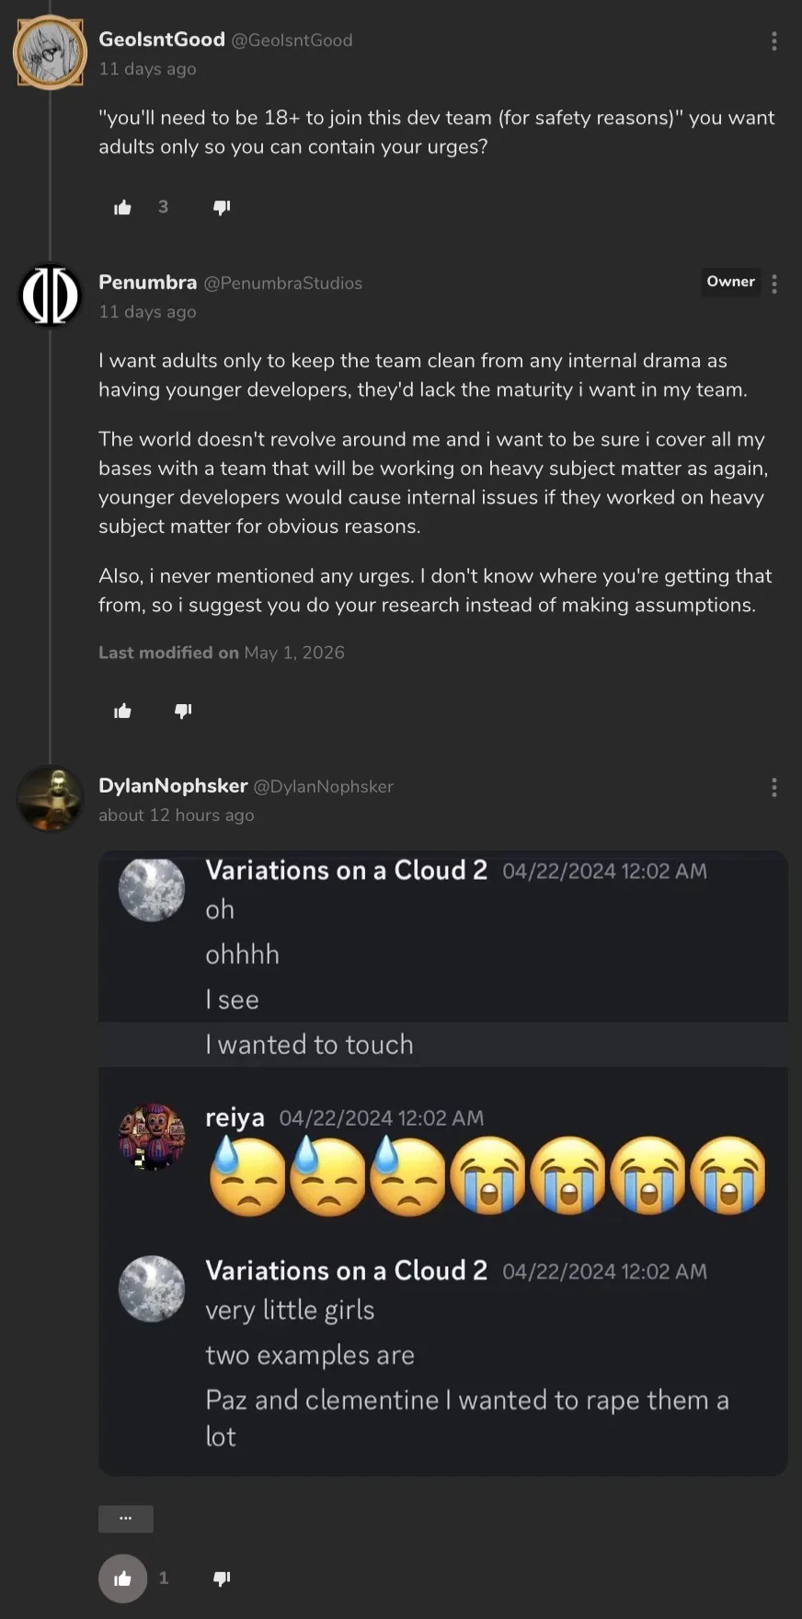Thumbs down Penumbra's owner reply
The width and height of the screenshot is (802, 1619).
pos(183,711)
